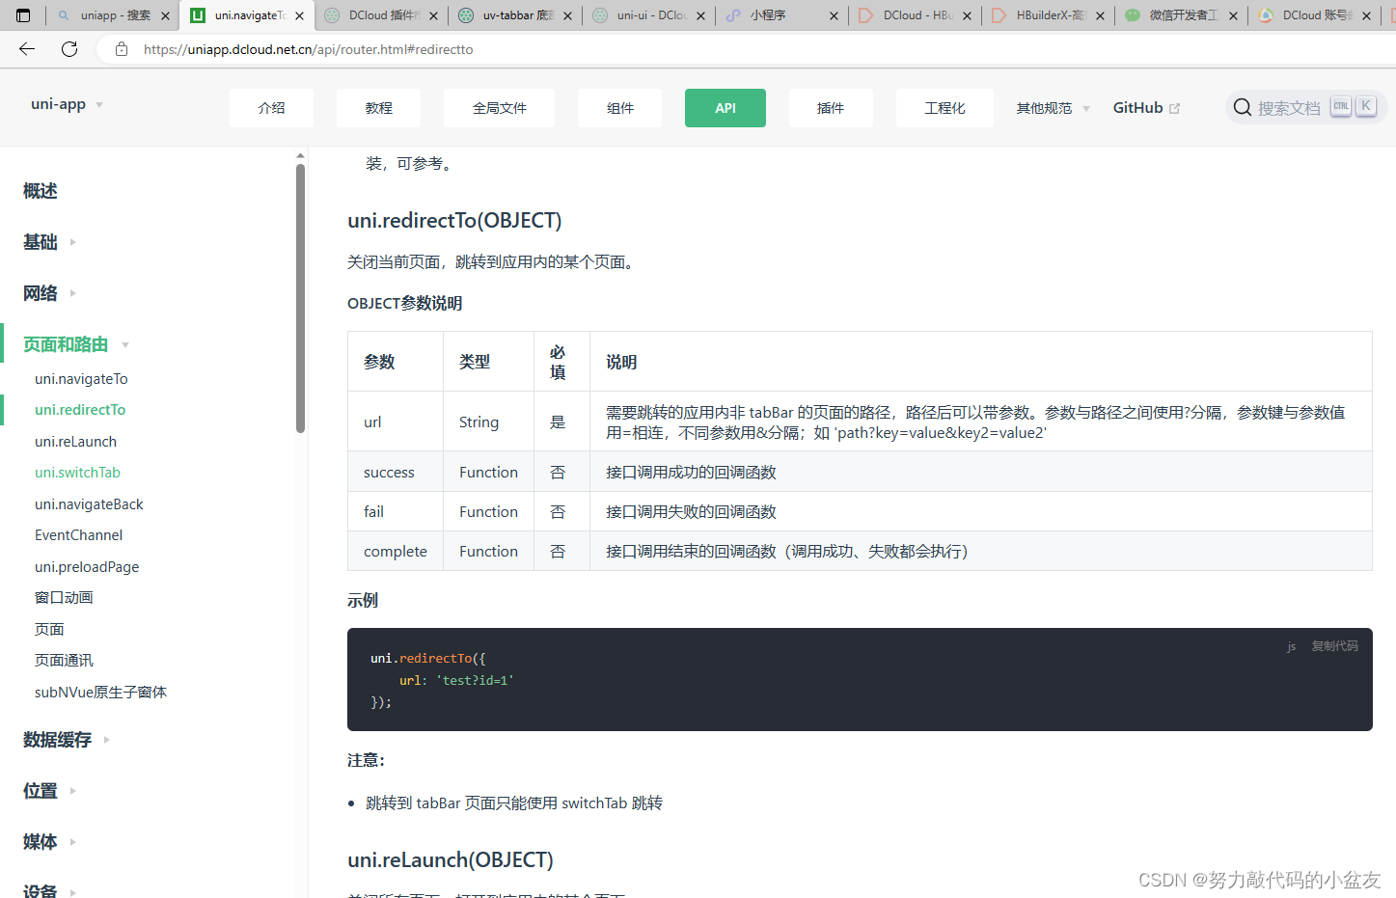Go to uni.navigateBack in sidebar
Image resolution: width=1396 pixels, height=898 pixels.
[89, 504]
